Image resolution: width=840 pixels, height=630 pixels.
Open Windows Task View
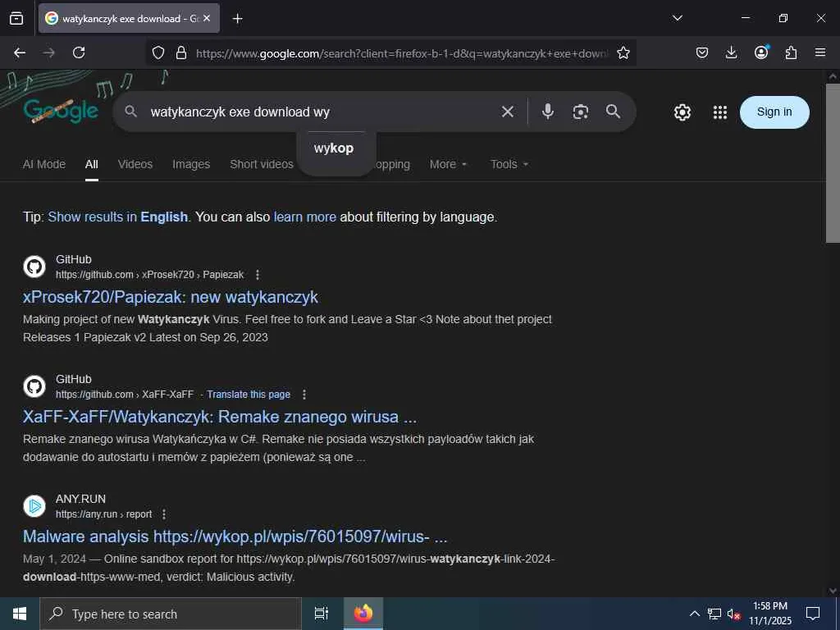pyautogui.click(x=322, y=614)
